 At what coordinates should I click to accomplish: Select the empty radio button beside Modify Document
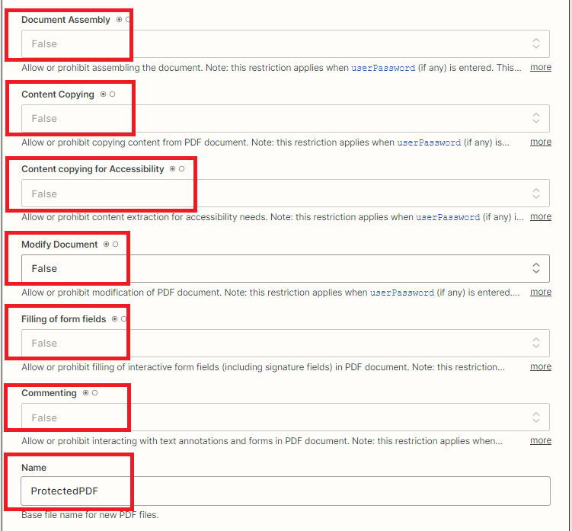(x=116, y=245)
